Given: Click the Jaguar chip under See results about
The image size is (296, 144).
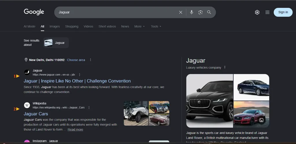Looking at the screenshot, I should (56, 43).
